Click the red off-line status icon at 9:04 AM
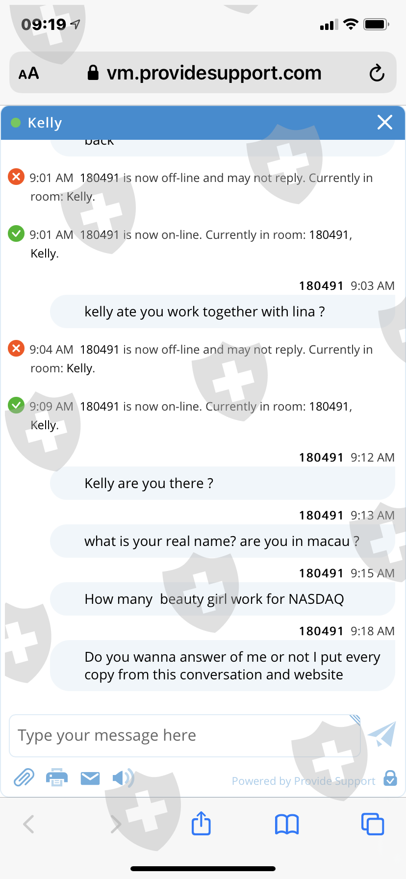406x879 pixels. 16,348
